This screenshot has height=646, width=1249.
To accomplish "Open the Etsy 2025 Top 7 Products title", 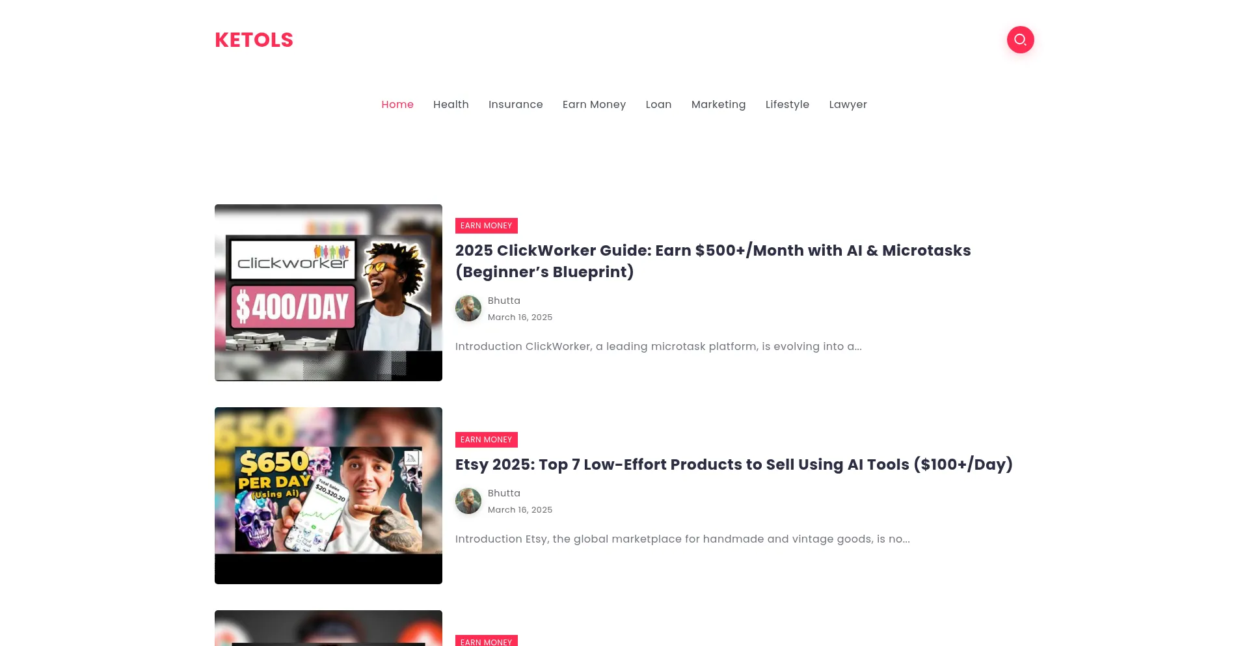I will (734, 464).
